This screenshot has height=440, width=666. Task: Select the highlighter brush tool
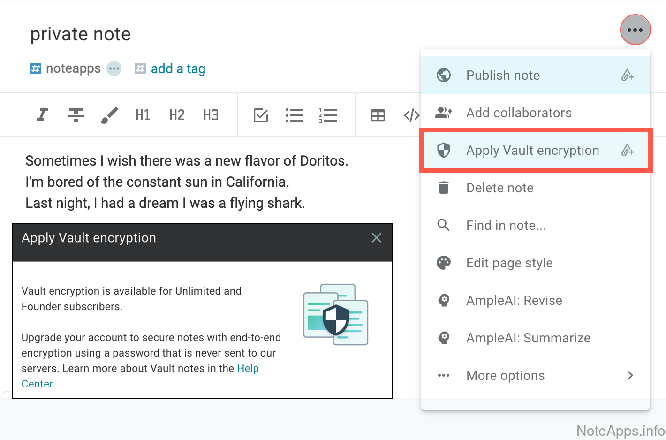[x=109, y=115]
